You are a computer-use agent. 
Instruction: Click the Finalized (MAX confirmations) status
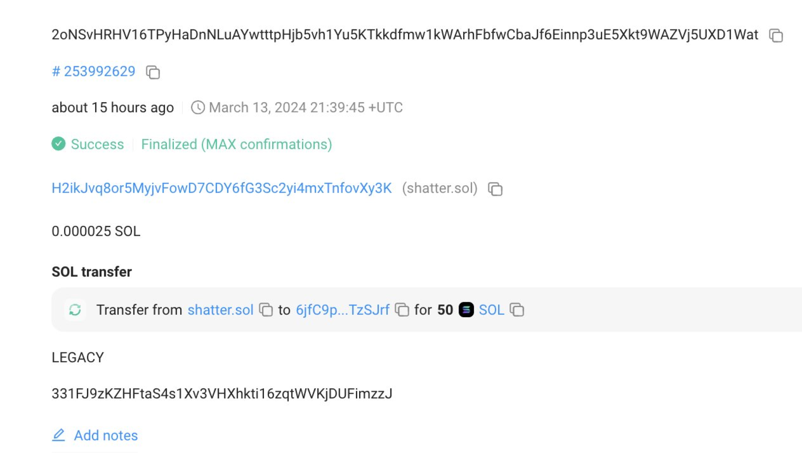(237, 144)
